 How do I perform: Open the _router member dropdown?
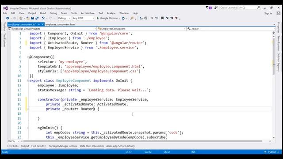(x=231, y=29)
